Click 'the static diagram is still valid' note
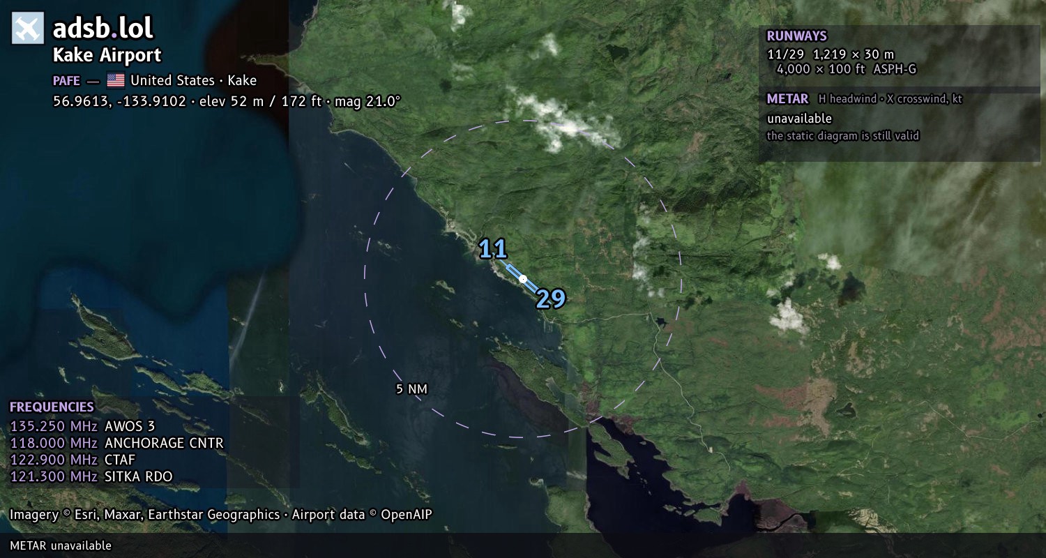 843,136
